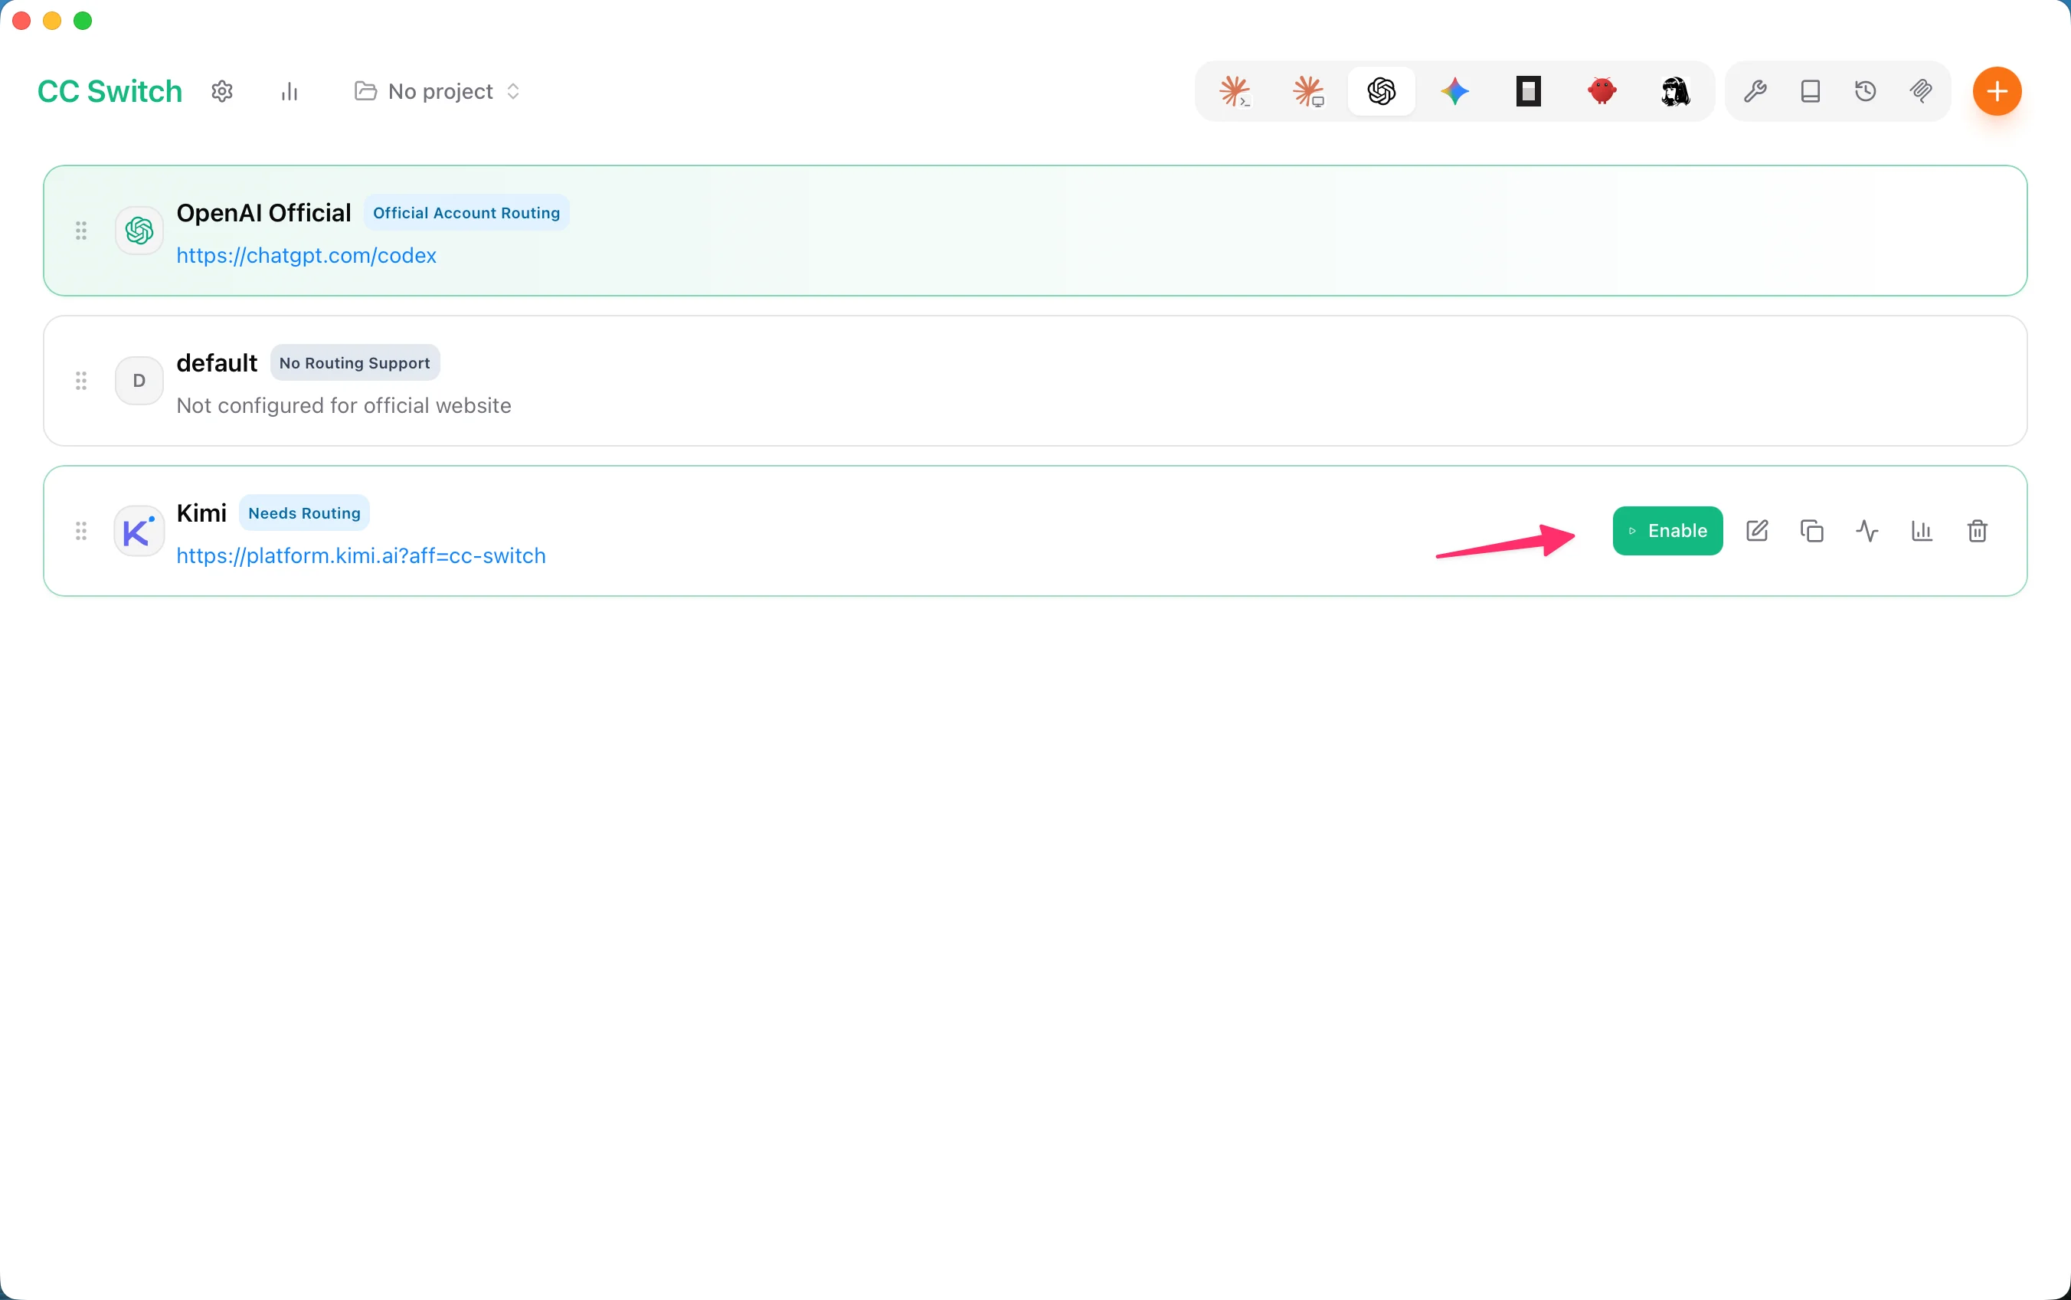Minimize the window with the yellow button
Screen dimensions: 2071x1300
click(52, 21)
